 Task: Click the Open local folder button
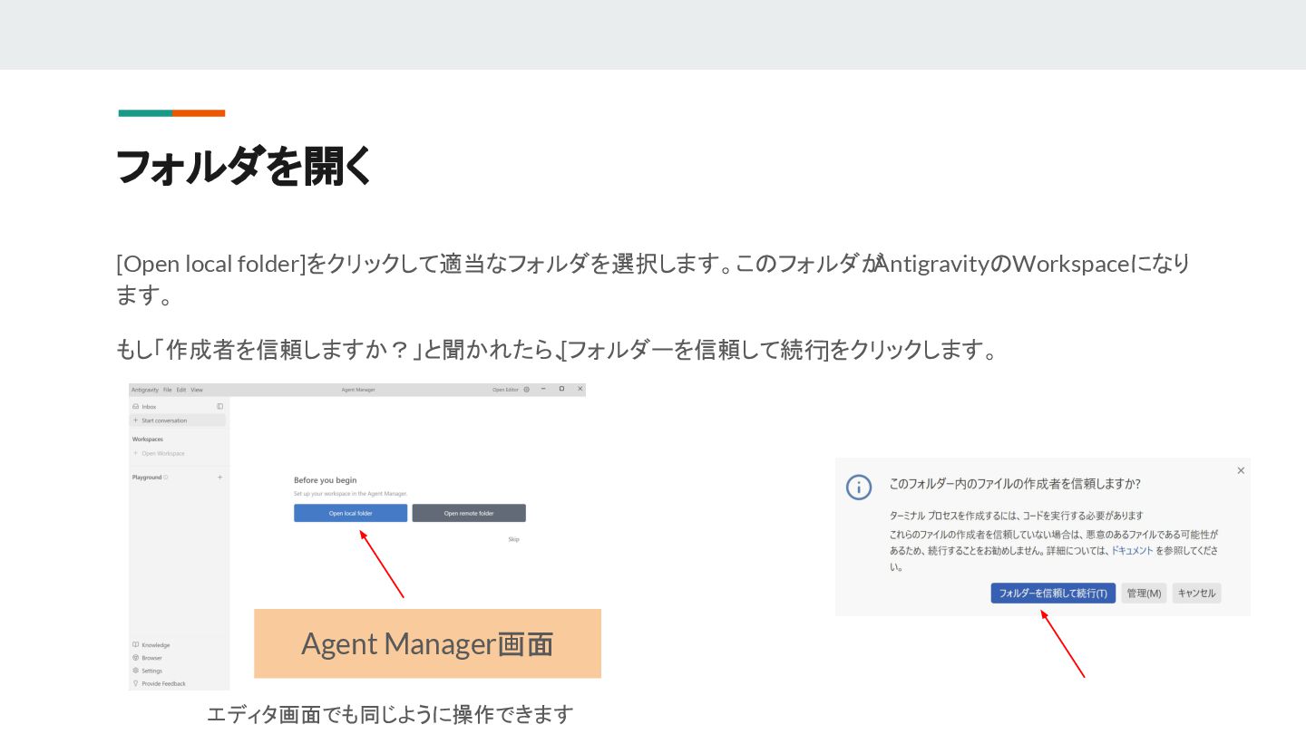click(x=350, y=513)
